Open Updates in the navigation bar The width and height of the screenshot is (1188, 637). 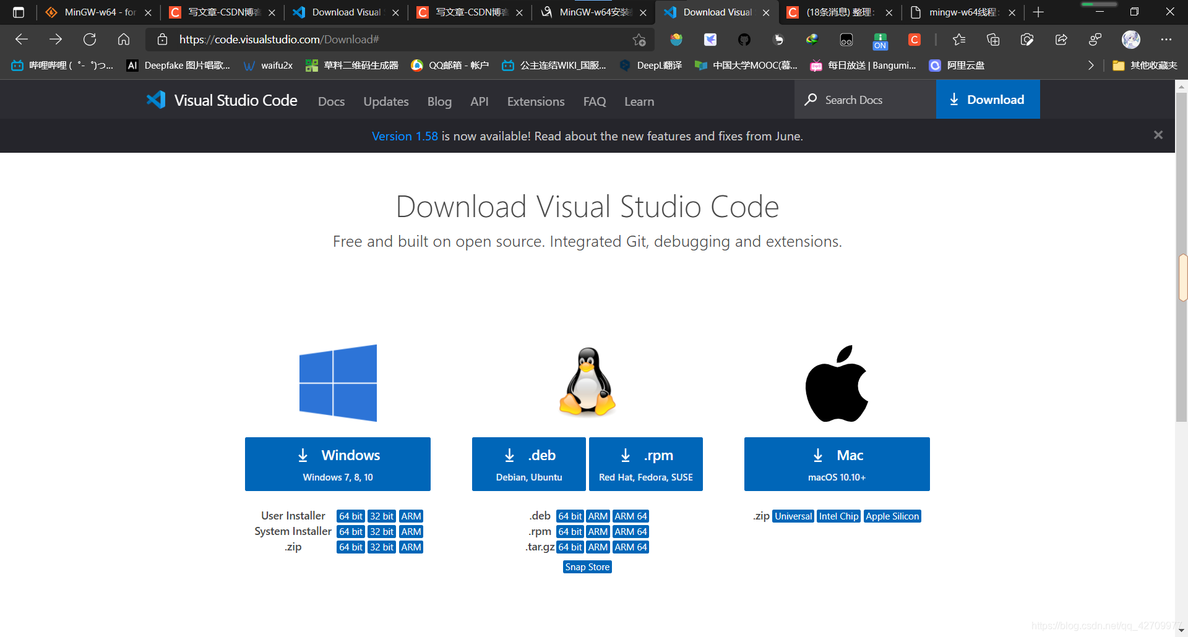pos(386,101)
